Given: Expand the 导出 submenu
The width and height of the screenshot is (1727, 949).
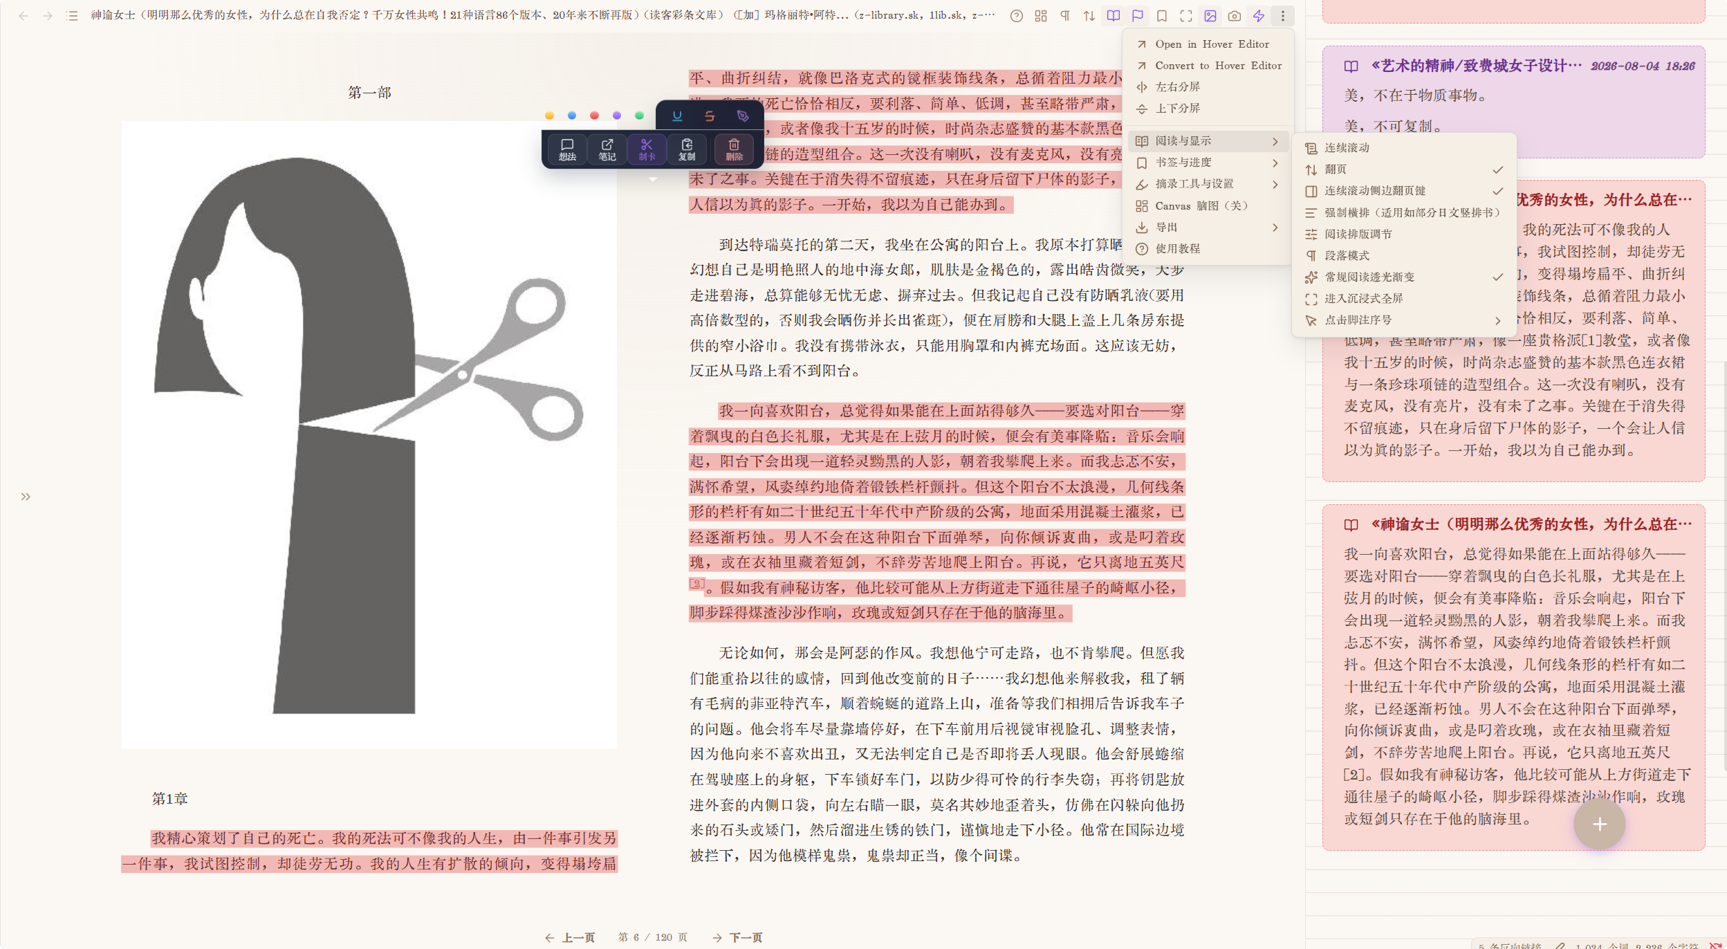Looking at the screenshot, I should (x=1208, y=228).
